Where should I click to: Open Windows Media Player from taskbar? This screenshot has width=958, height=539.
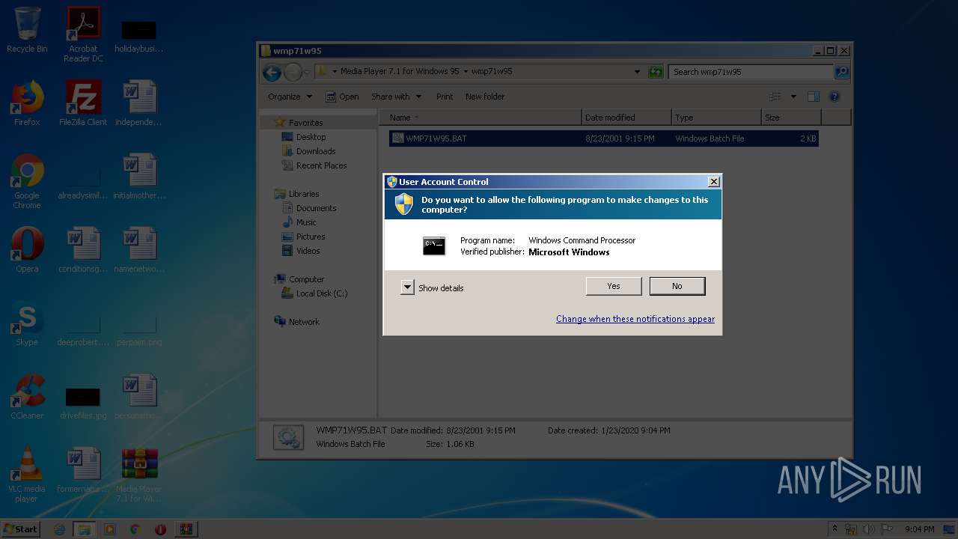[110, 529]
